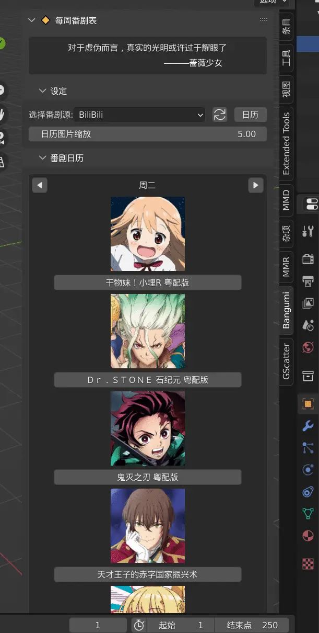Open the Object Data tab (green triangle)
The height and width of the screenshot is (633, 319).
point(308,514)
